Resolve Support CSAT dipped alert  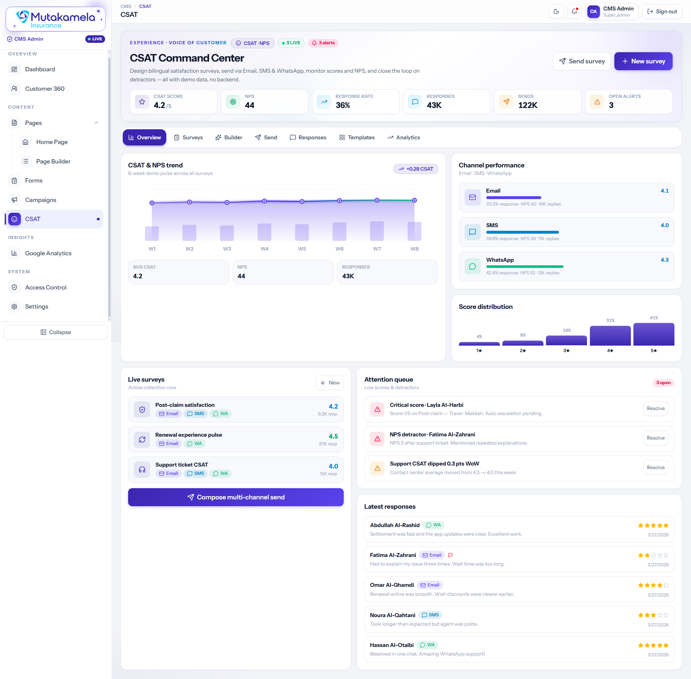click(656, 468)
